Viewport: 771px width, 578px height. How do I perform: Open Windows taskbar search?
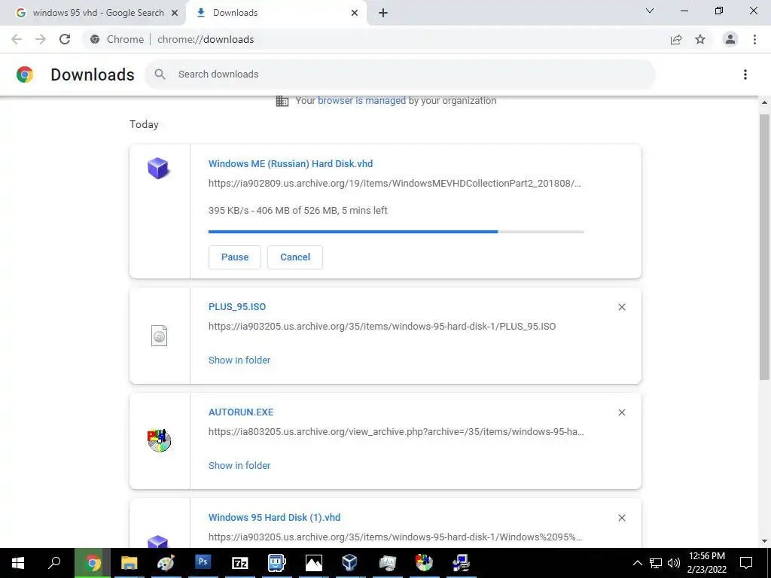coord(54,563)
